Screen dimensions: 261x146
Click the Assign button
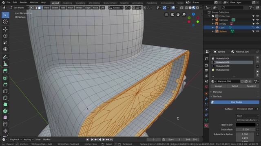(x=219, y=86)
